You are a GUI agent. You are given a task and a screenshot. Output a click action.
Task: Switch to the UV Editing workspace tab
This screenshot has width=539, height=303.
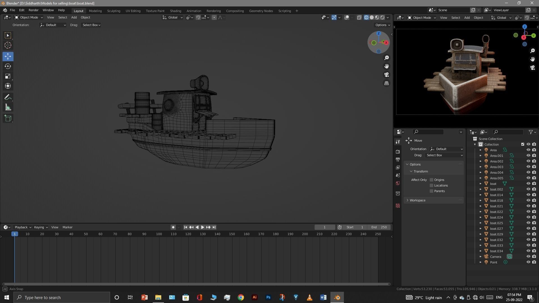[x=133, y=11]
